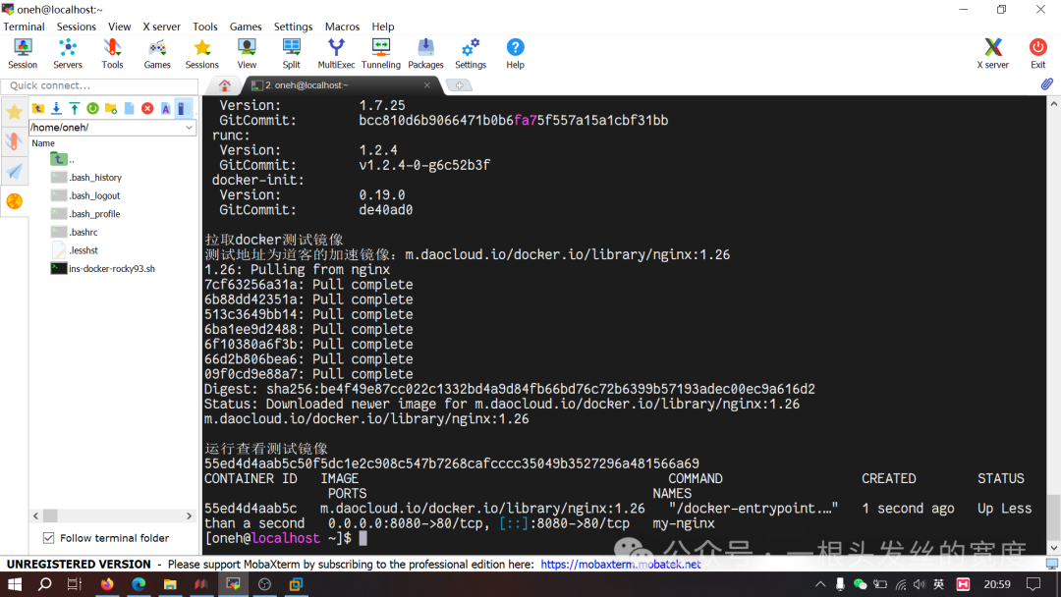Switch to the home tab
Image resolution: width=1061 pixels, height=597 pixels.
point(225,85)
